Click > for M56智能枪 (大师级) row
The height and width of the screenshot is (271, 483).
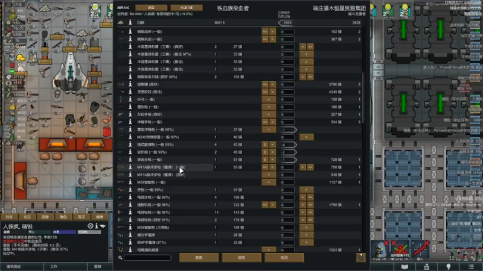[x=307, y=228]
